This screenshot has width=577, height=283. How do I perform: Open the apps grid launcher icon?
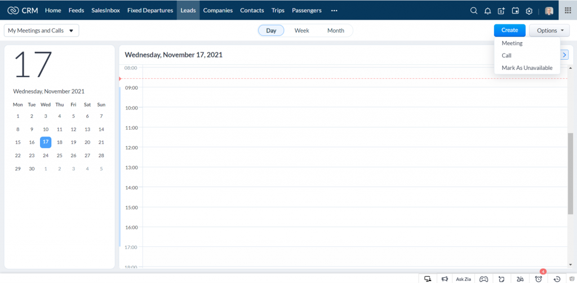568,10
